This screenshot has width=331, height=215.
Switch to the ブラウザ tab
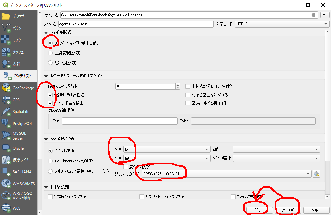click(18, 16)
